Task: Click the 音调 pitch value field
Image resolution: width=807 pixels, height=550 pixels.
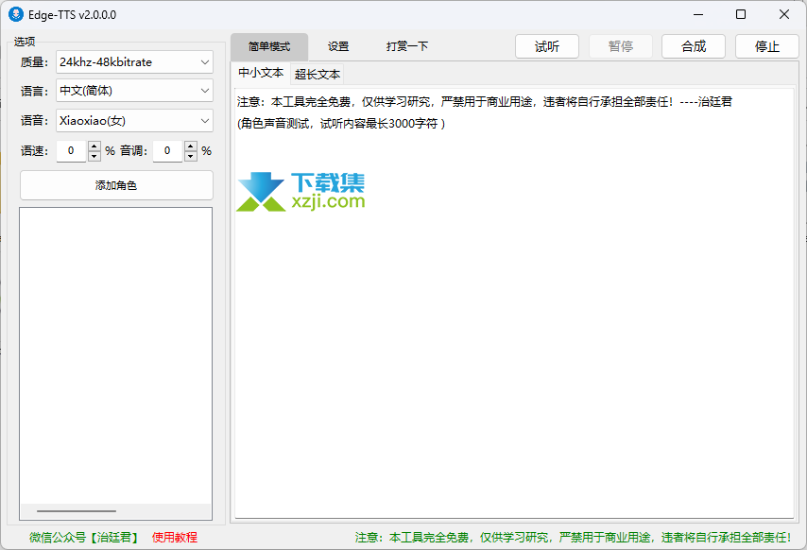Action: point(168,151)
